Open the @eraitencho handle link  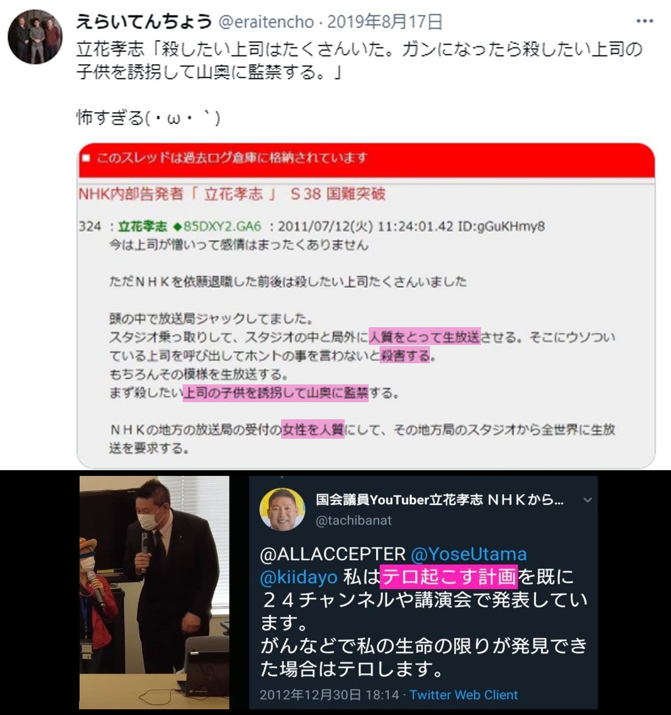coord(267,22)
